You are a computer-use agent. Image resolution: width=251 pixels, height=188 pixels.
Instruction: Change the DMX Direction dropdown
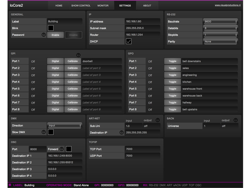click(64, 125)
